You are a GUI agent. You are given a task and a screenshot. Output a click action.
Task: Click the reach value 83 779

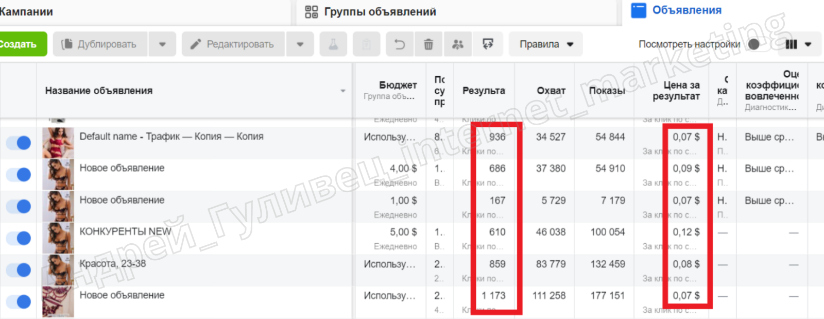pyautogui.click(x=551, y=264)
